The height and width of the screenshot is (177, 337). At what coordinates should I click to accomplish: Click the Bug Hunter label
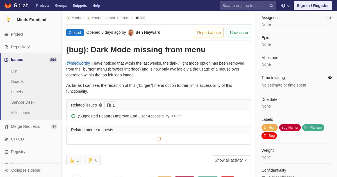pyautogui.click(x=290, y=128)
